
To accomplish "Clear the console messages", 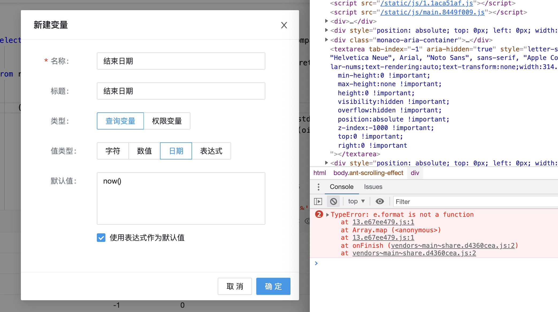I will tap(333, 201).
